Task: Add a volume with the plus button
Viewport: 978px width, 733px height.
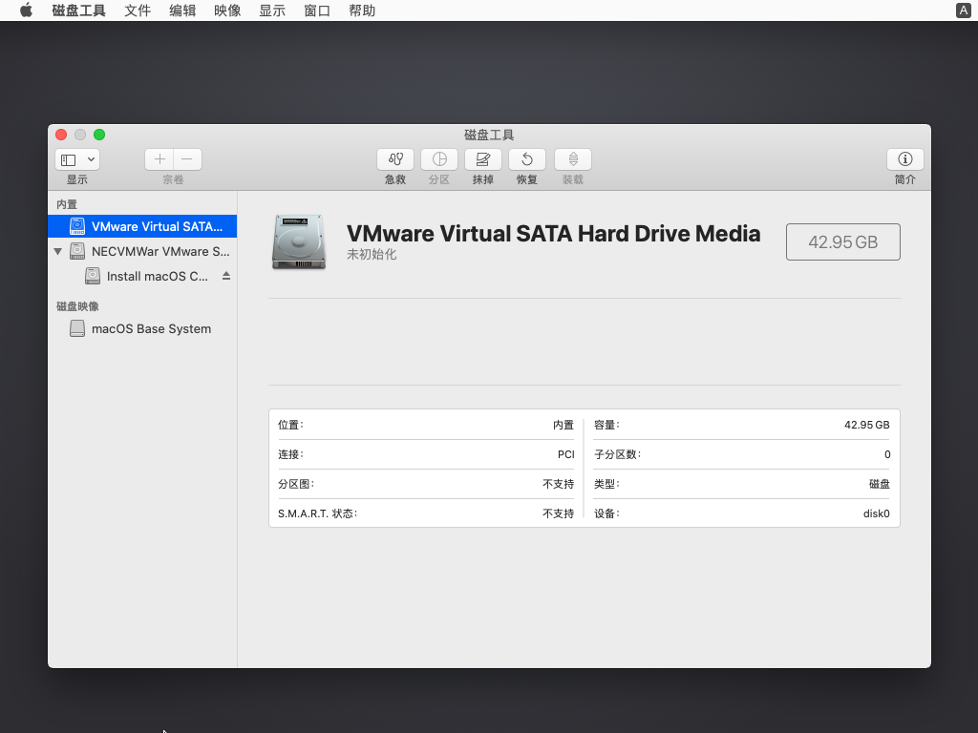Action: point(159,159)
